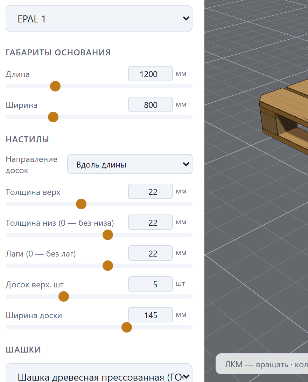Click the top boards count field
This screenshot has width=308, height=382.
(150, 284)
